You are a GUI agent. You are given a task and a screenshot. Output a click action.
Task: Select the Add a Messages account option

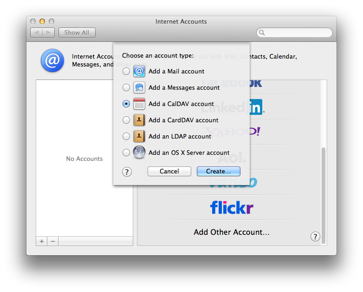[x=126, y=87]
